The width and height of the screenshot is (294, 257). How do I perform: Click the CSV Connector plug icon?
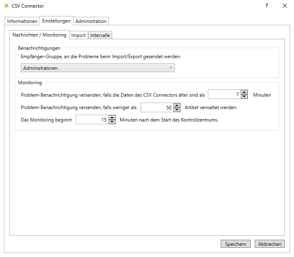[6, 6]
